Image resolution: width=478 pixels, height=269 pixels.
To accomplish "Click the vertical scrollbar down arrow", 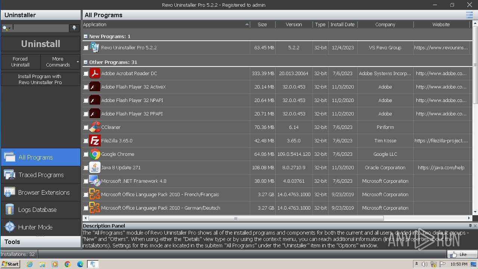I will coord(475,212).
